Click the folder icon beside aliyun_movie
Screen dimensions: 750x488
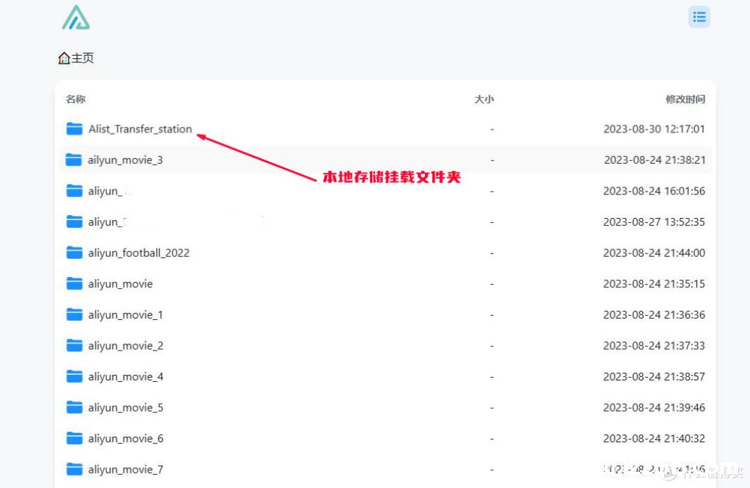pyautogui.click(x=74, y=283)
